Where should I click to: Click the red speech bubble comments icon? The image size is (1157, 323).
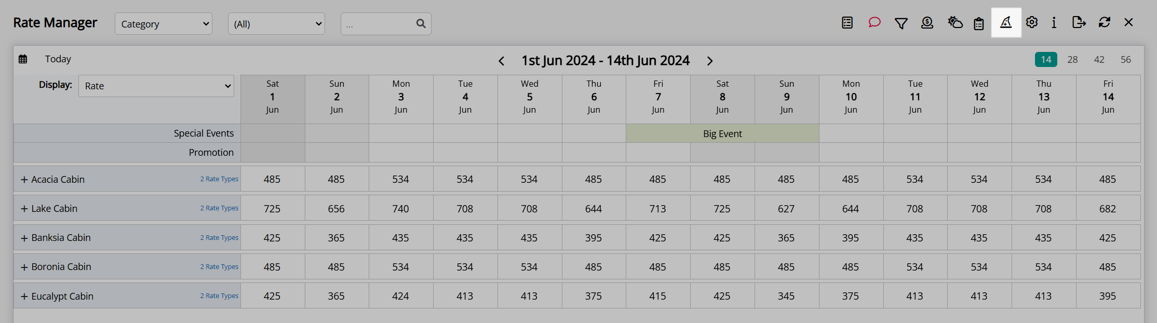[875, 22]
